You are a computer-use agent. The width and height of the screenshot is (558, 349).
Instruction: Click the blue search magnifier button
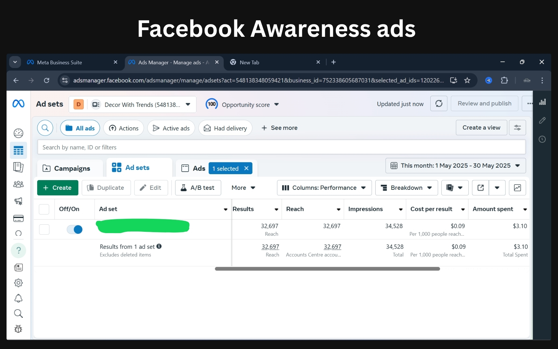click(x=45, y=128)
